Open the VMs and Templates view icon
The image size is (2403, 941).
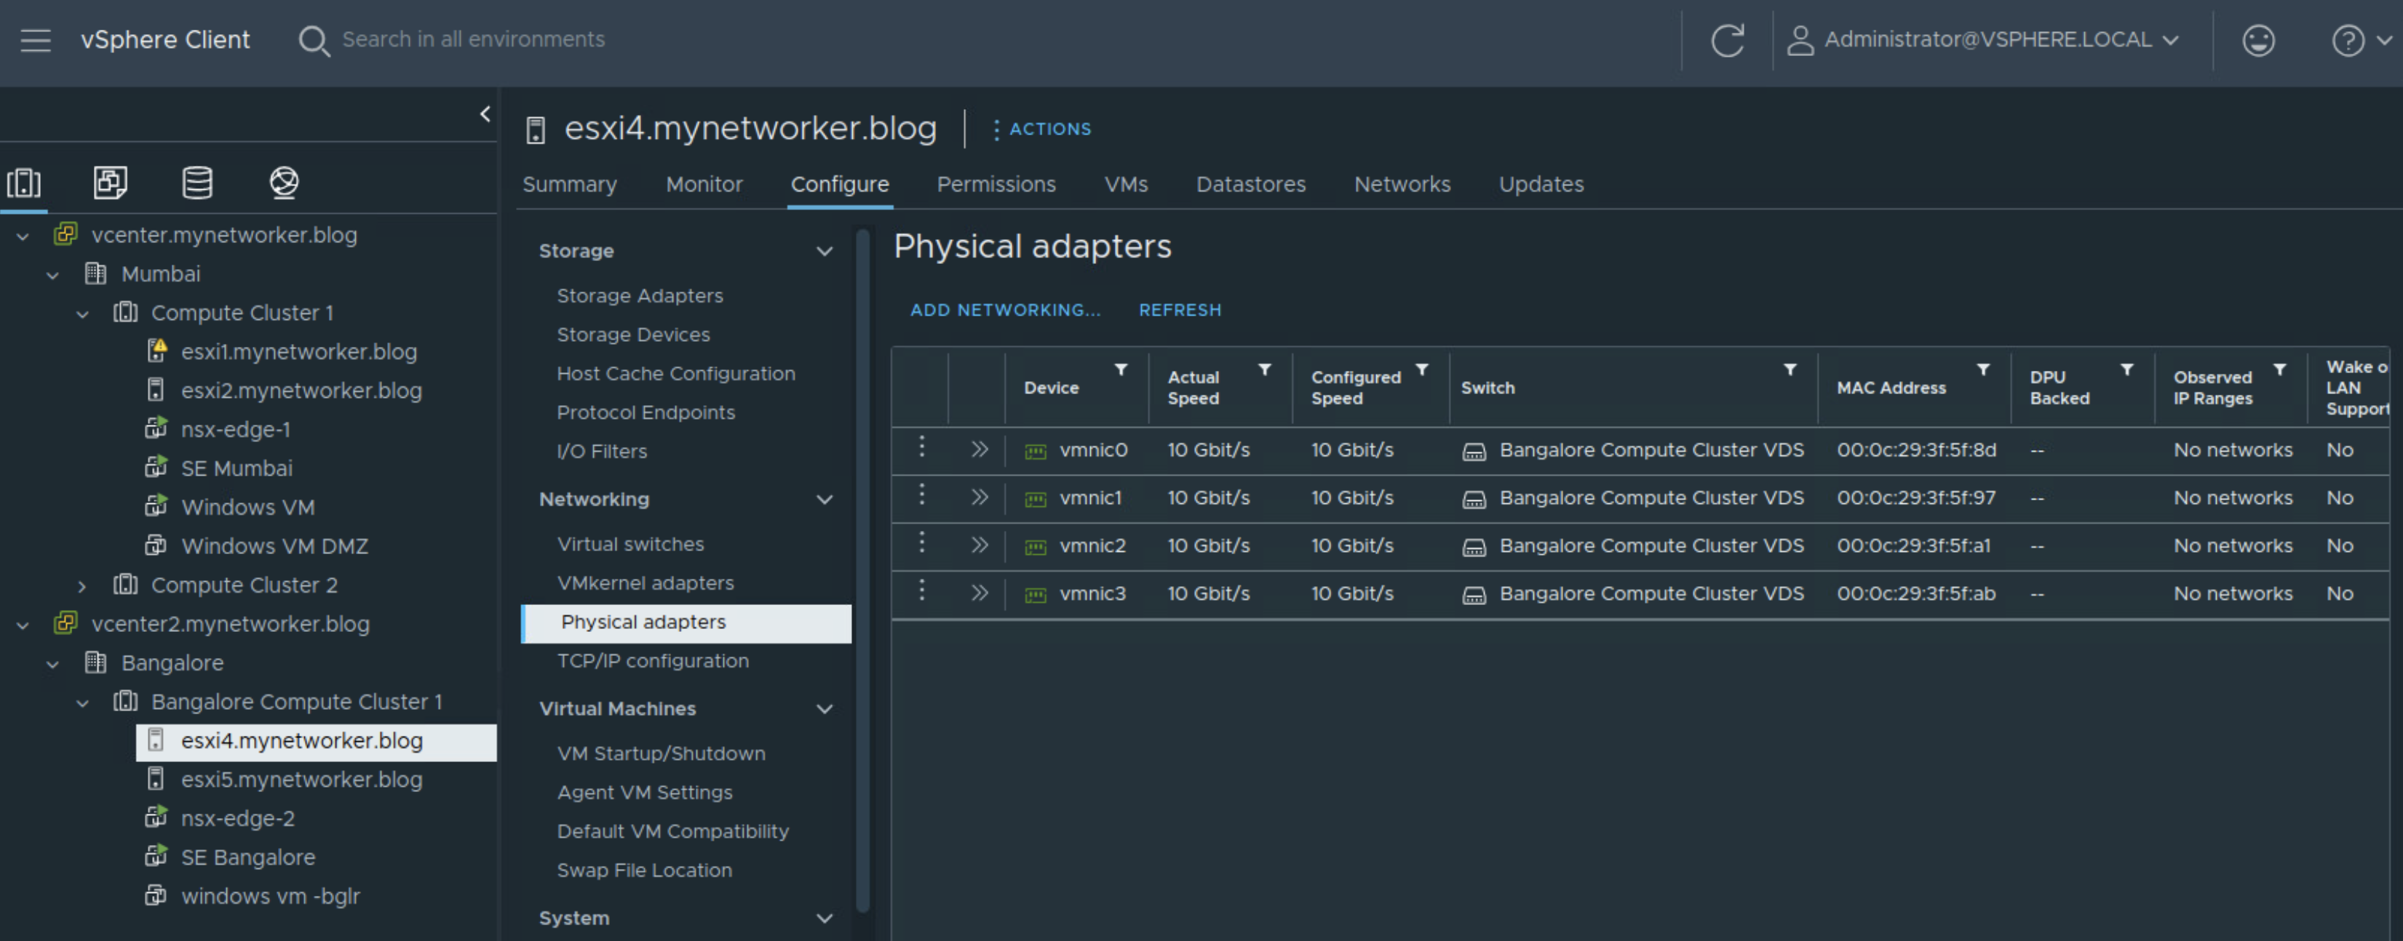[x=110, y=182]
